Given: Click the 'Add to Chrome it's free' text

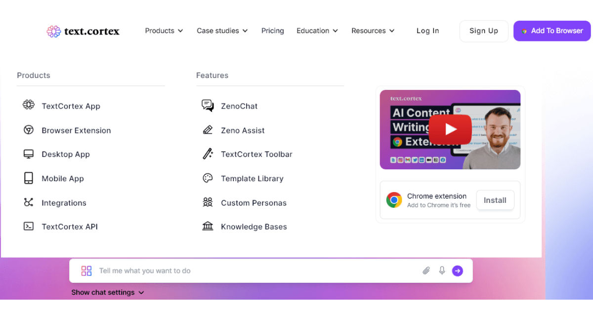Looking at the screenshot, I should pos(439,205).
